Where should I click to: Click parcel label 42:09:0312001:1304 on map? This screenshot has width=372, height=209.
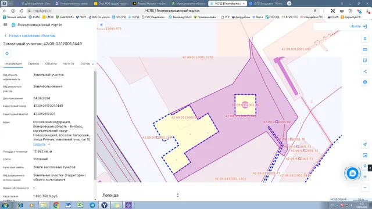pos(230,179)
